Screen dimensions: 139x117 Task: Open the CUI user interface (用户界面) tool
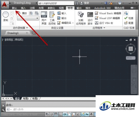pos(44,18)
